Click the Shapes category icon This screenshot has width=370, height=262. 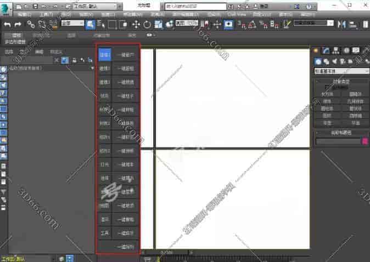326,61
